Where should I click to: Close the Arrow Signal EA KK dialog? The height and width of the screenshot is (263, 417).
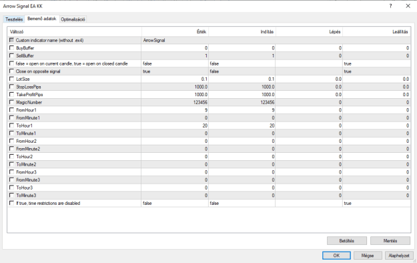[408, 6]
